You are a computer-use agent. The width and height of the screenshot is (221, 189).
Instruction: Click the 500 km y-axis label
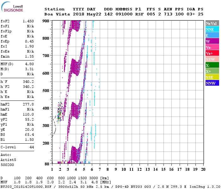coord(46,91)
